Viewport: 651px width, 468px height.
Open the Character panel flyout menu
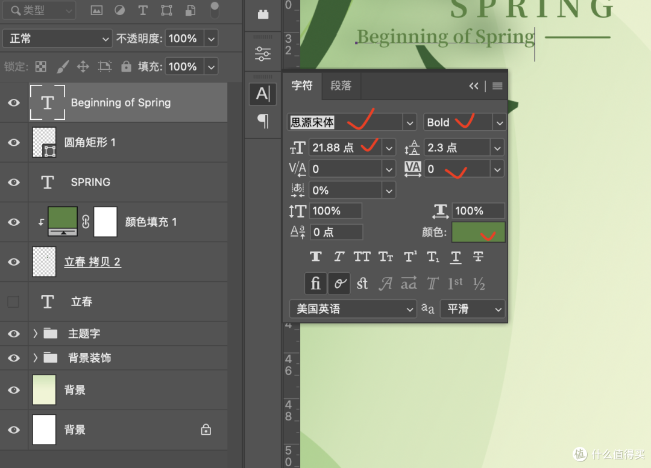pyautogui.click(x=497, y=86)
